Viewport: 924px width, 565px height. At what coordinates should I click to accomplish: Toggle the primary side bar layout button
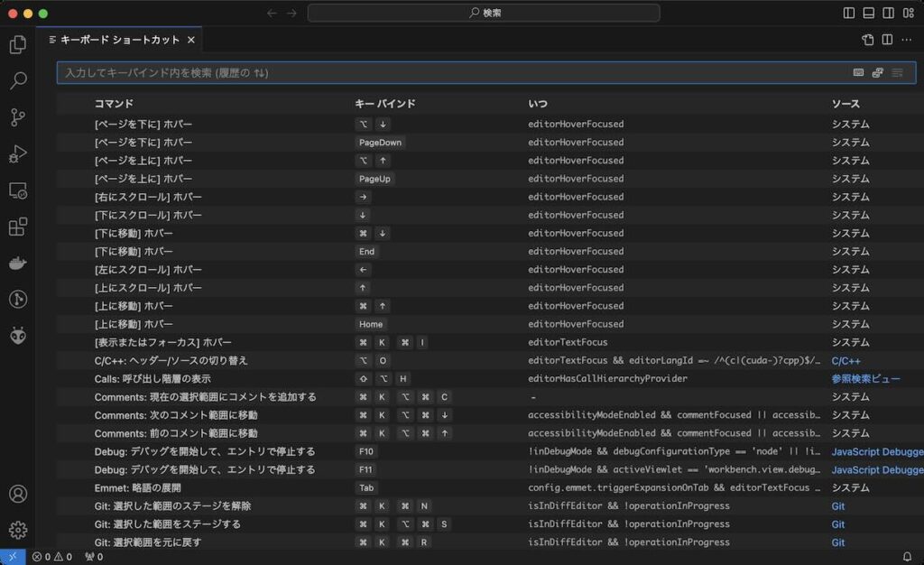pyautogui.click(x=849, y=14)
